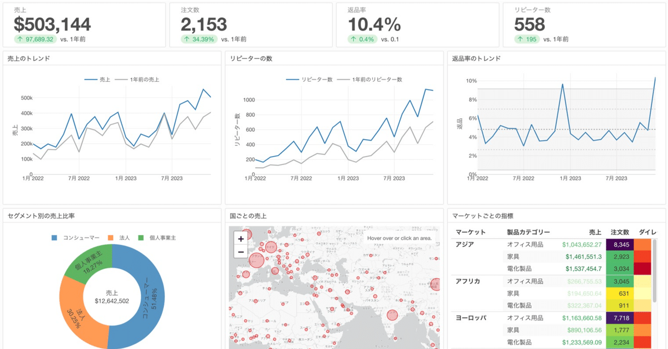Click the blue コンシューマー legend square
Image resolution: width=668 pixels, height=349 pixels.
pos(54,238)
